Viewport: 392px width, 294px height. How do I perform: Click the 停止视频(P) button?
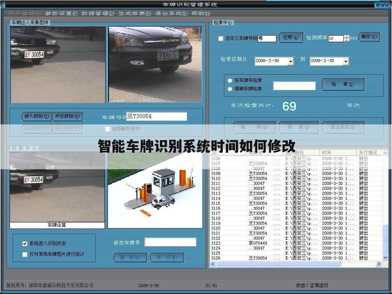coord(68,129)
